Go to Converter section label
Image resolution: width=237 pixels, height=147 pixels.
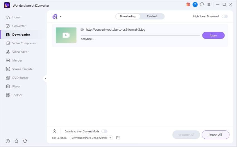19,26
